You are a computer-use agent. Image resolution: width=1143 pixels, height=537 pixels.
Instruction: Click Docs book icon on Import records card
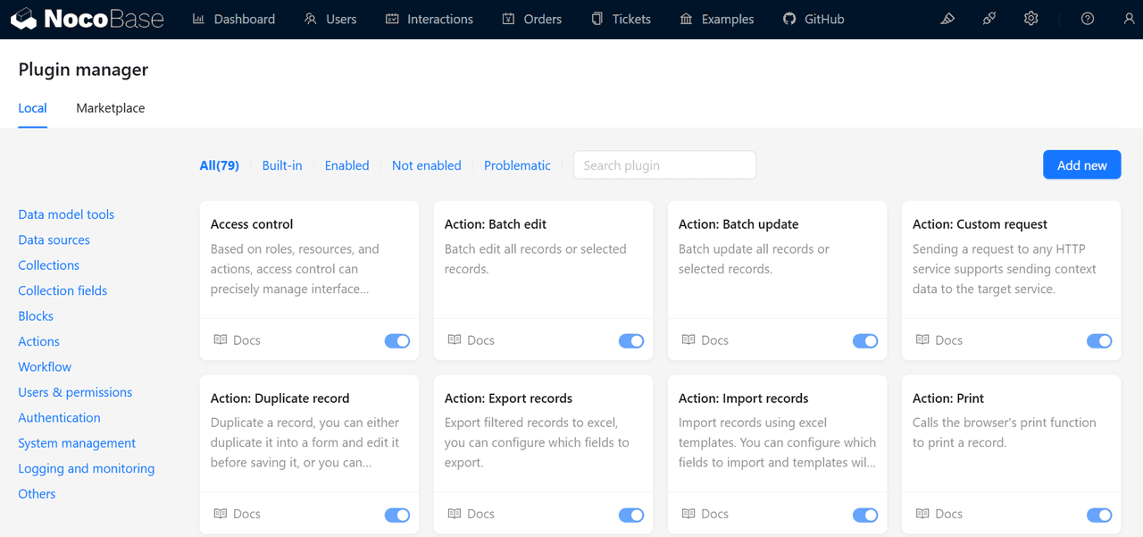click(688, 513)
